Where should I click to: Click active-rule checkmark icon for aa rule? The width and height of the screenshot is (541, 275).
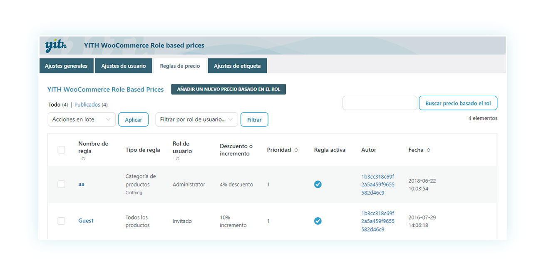click(318, 184)
